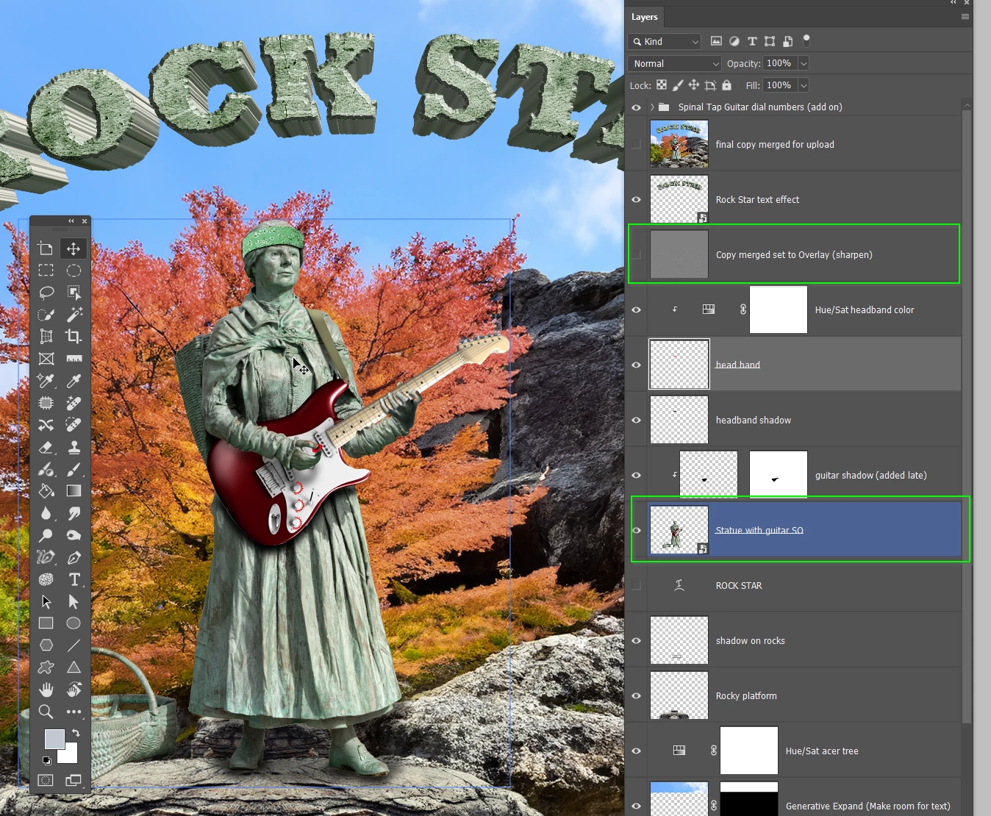Select the Move tool
Screen dimensions: 991x816
(74, 248)
